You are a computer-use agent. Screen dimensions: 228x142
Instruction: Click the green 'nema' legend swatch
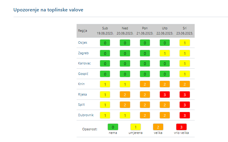point(113,127)
